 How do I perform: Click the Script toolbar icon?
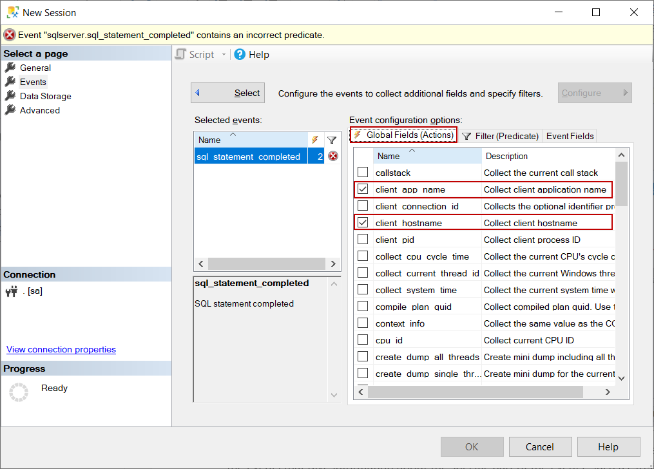click(181, 55)
